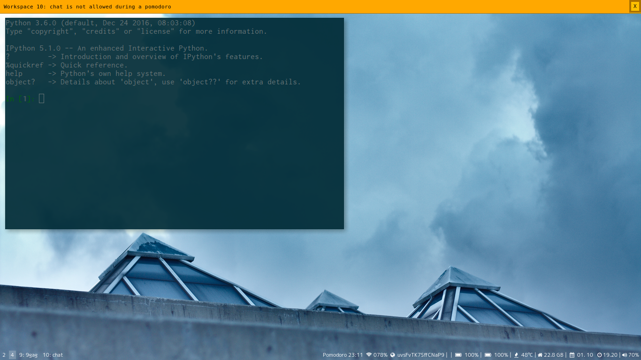Click the "Python's own help system" line
Viewport: 641px width, 360px height.
point(86,74)
